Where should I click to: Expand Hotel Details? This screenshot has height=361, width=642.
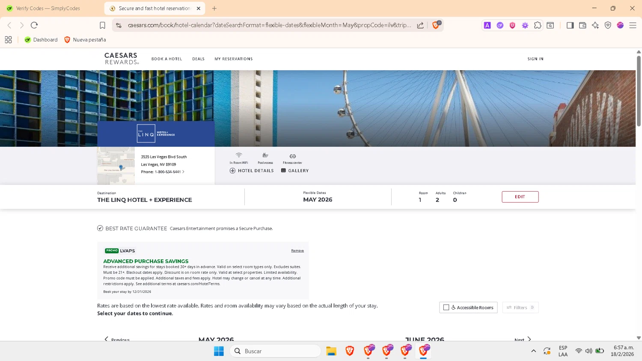coord(252,171)
